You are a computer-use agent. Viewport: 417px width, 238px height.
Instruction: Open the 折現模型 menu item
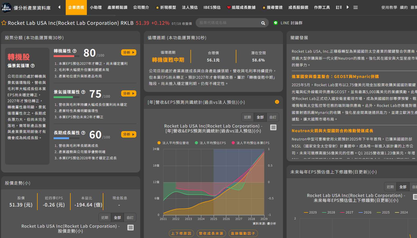click(166, 7)
